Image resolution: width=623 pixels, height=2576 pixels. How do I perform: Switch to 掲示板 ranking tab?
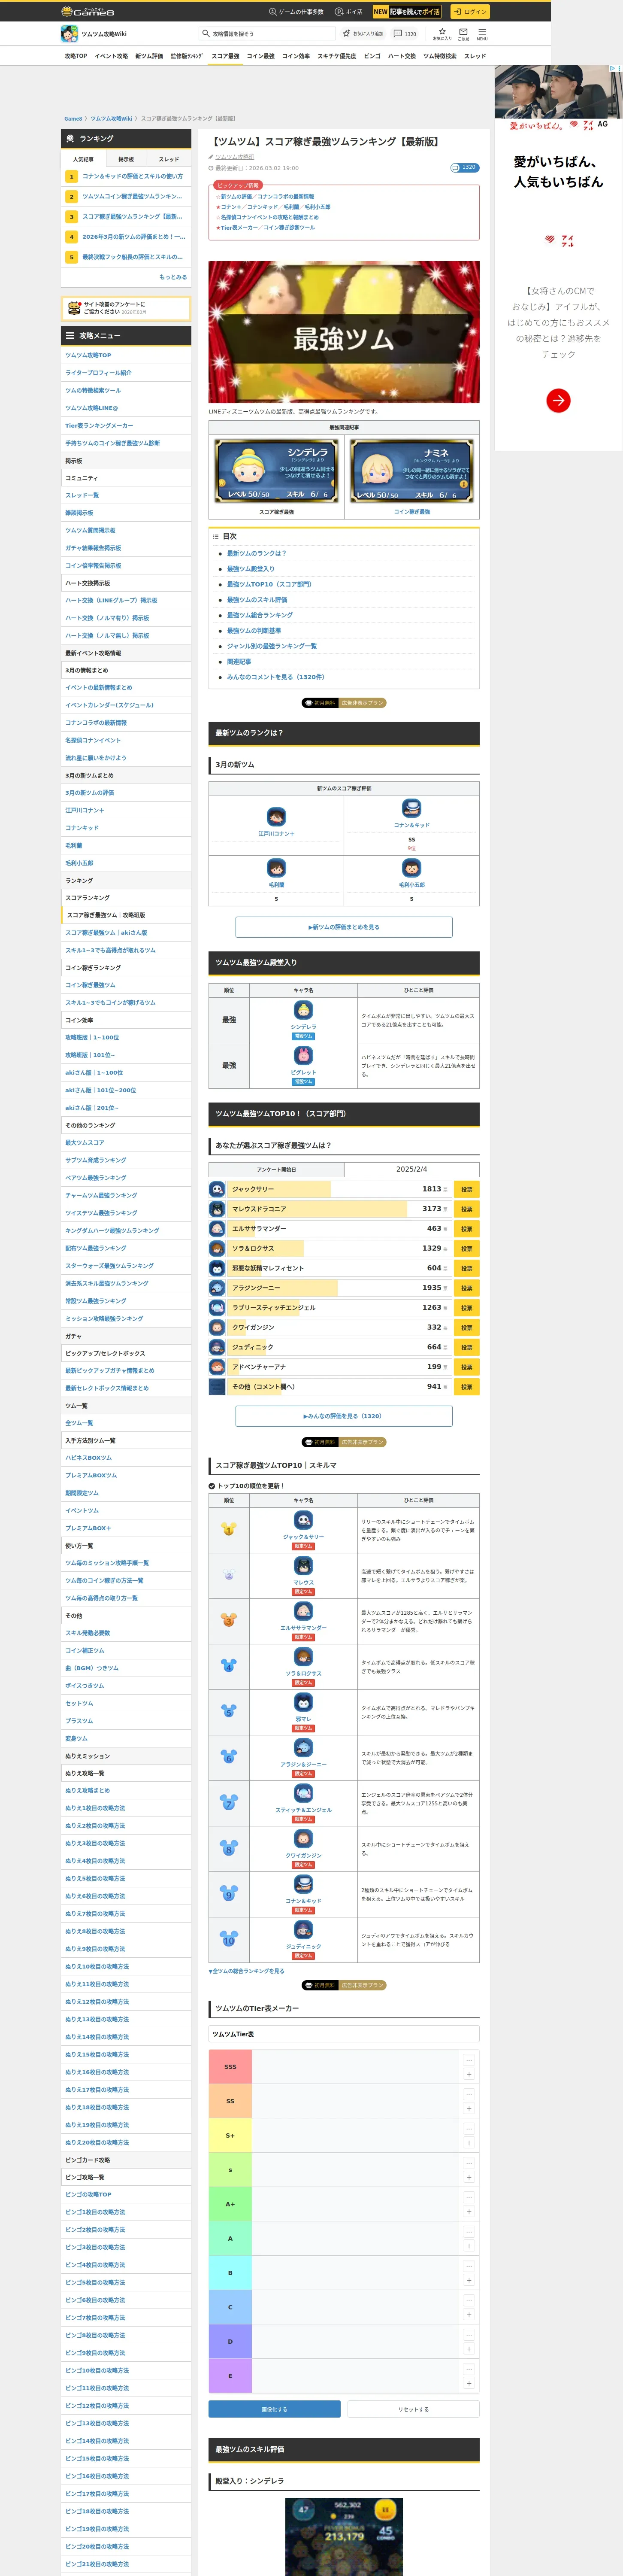click(x=126, y=159)
